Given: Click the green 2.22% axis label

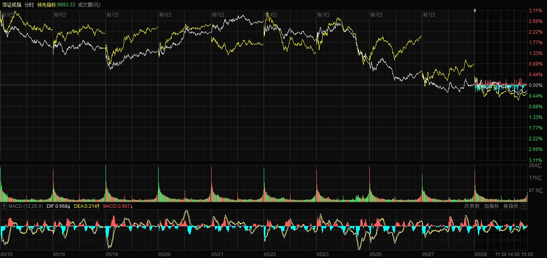Looking at the screenshot, I should pos(535,139).
